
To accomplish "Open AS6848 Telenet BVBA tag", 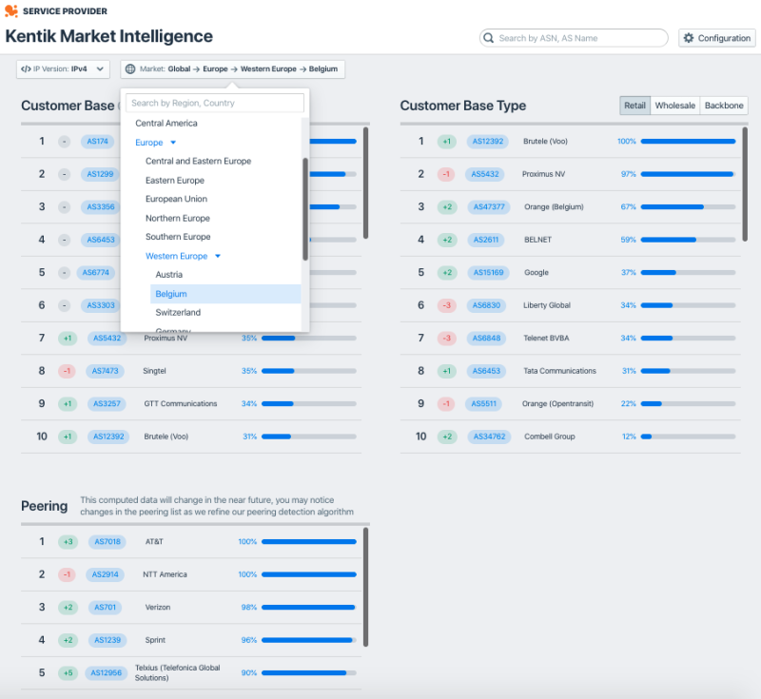I will pos(486,339).
